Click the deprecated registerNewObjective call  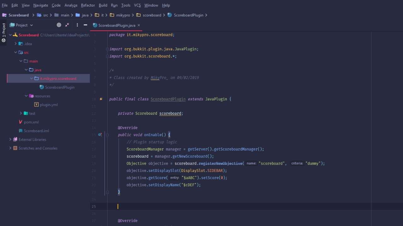[220, 163]
